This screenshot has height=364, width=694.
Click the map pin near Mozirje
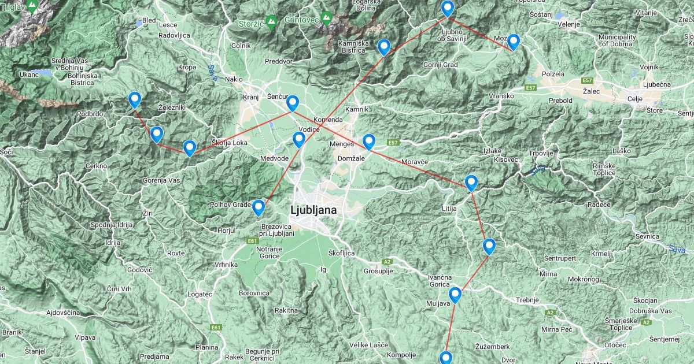(x=513, y=42)
